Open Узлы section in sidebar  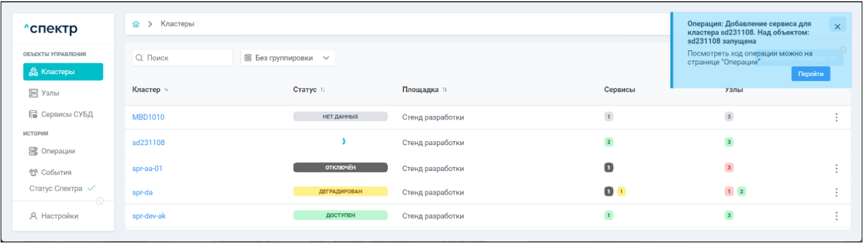coord(63,94)
